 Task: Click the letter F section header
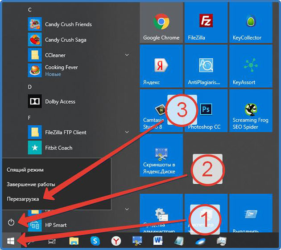coord(29,118)
